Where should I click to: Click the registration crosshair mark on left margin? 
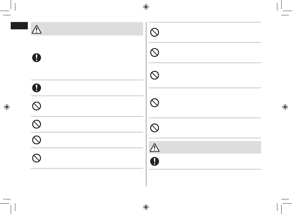[x=7, y=107]
